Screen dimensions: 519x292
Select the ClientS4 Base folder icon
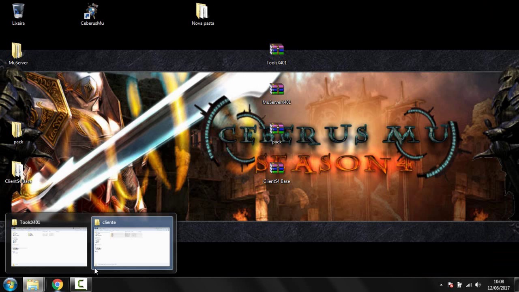[x=18, y=172]
